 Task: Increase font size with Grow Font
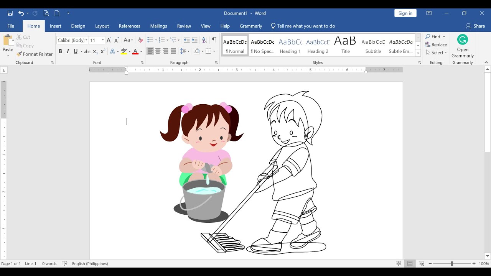pyautogui.click(x=109, y=40)
